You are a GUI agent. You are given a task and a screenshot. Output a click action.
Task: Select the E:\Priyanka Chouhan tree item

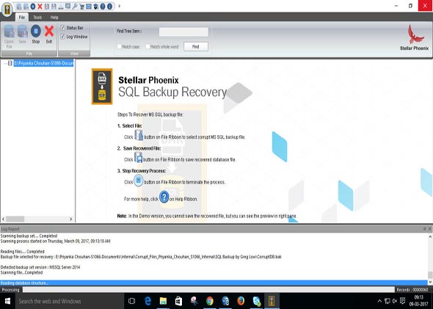[x=43, y=63]
